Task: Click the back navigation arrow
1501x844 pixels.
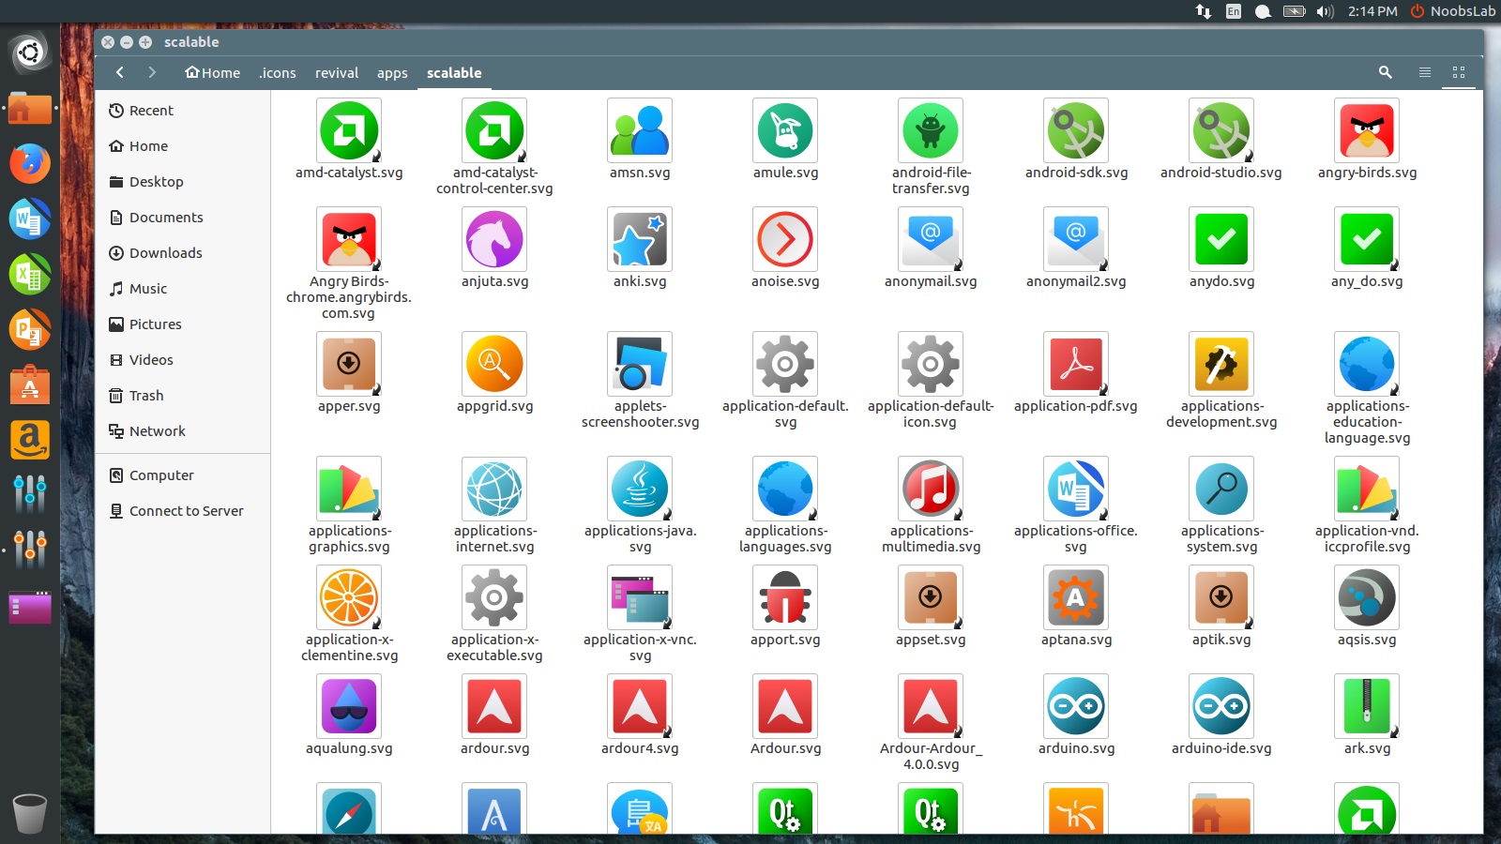Action: coord(120,72)
